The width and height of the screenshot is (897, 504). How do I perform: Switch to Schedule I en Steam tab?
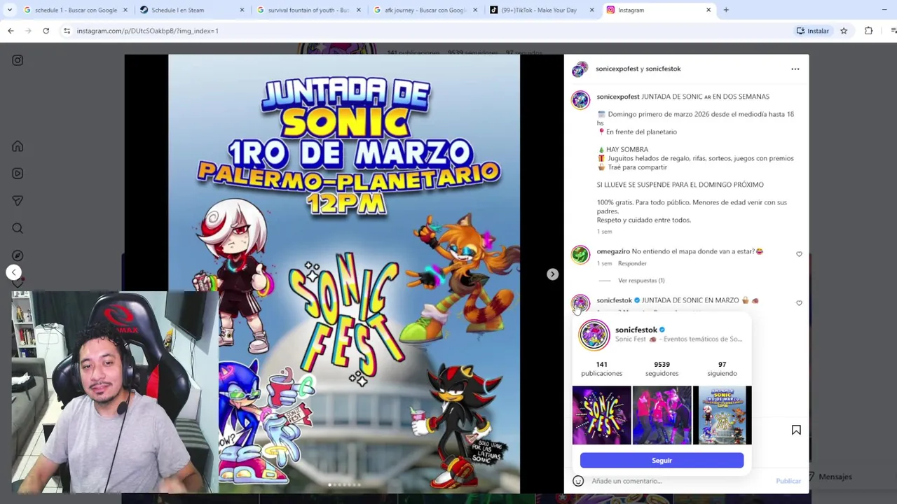pos(193,10)
